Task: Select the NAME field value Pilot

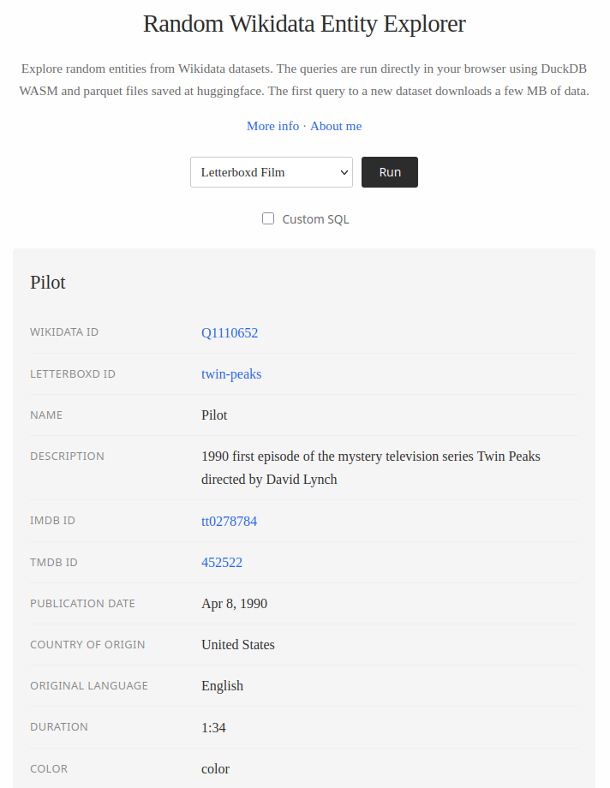Action: 214,415
